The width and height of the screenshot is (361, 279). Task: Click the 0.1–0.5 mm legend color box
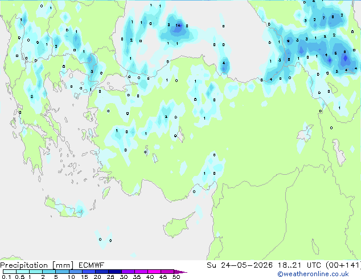pos(10,272)
